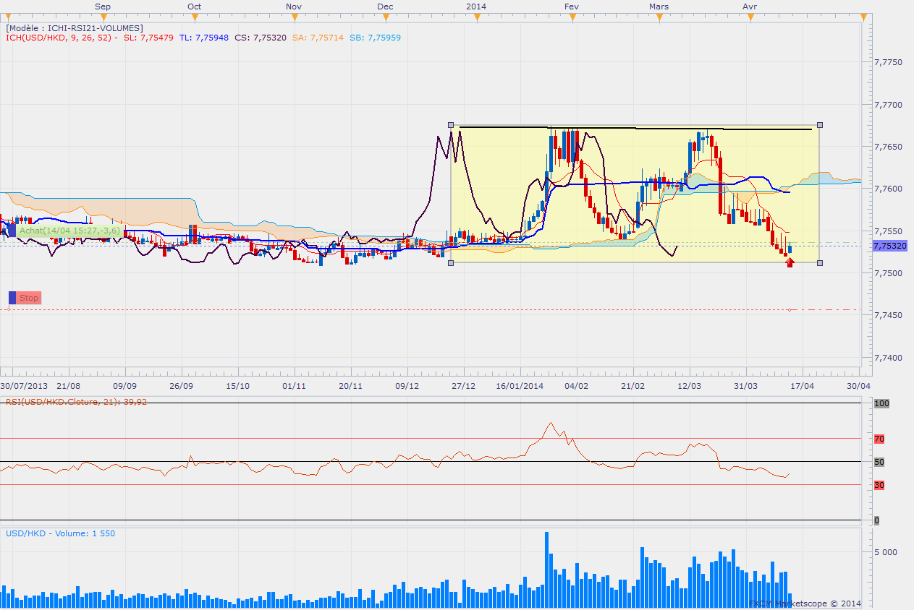914x610 pixels.
Task: Click the 50 level tag on RSI axis
Action: pos(879,462)
